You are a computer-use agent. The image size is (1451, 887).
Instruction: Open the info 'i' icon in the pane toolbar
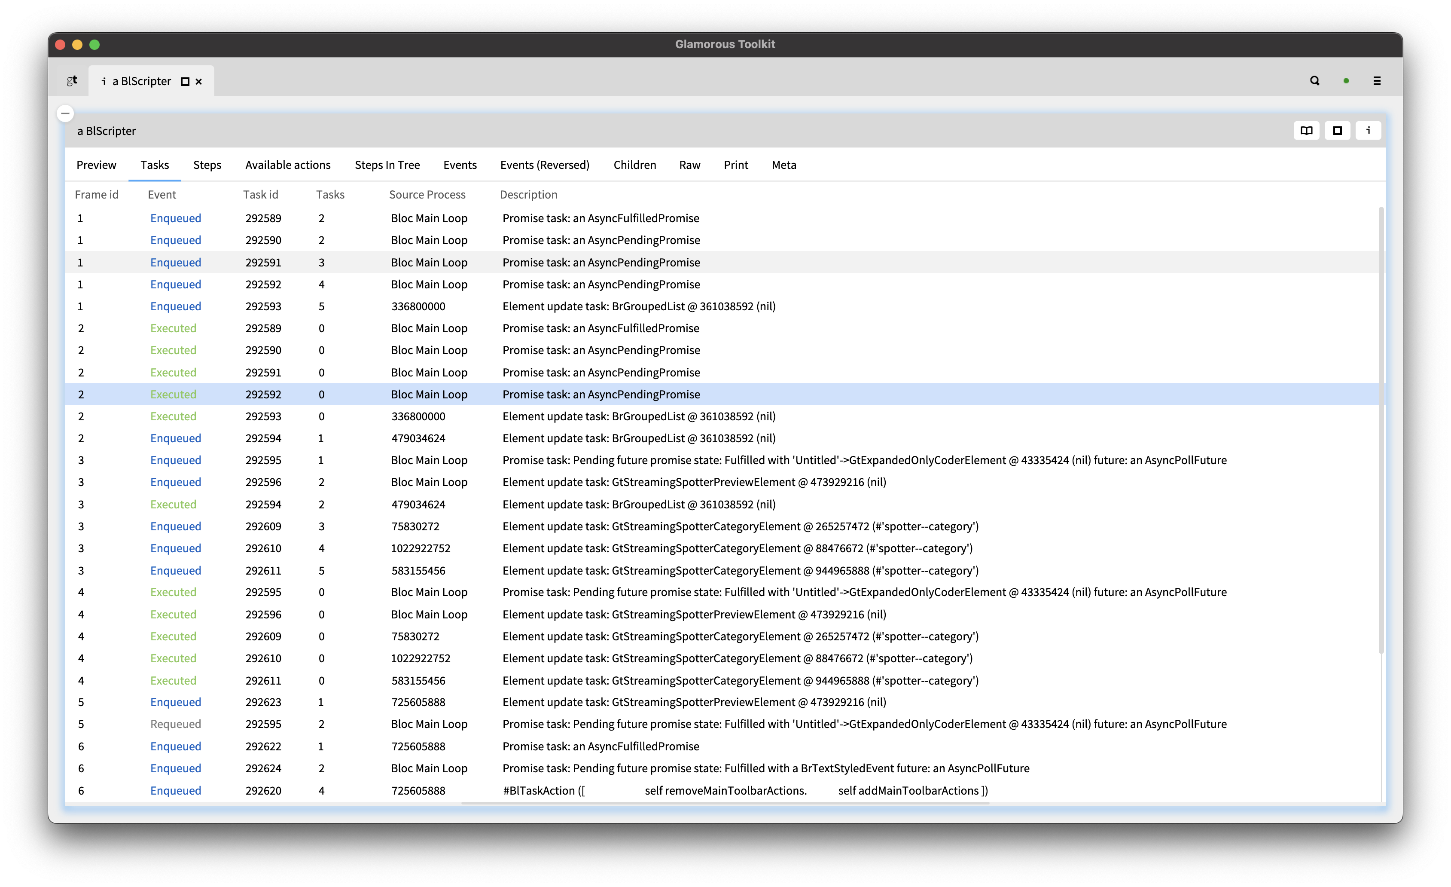(x=1369, y=130)
